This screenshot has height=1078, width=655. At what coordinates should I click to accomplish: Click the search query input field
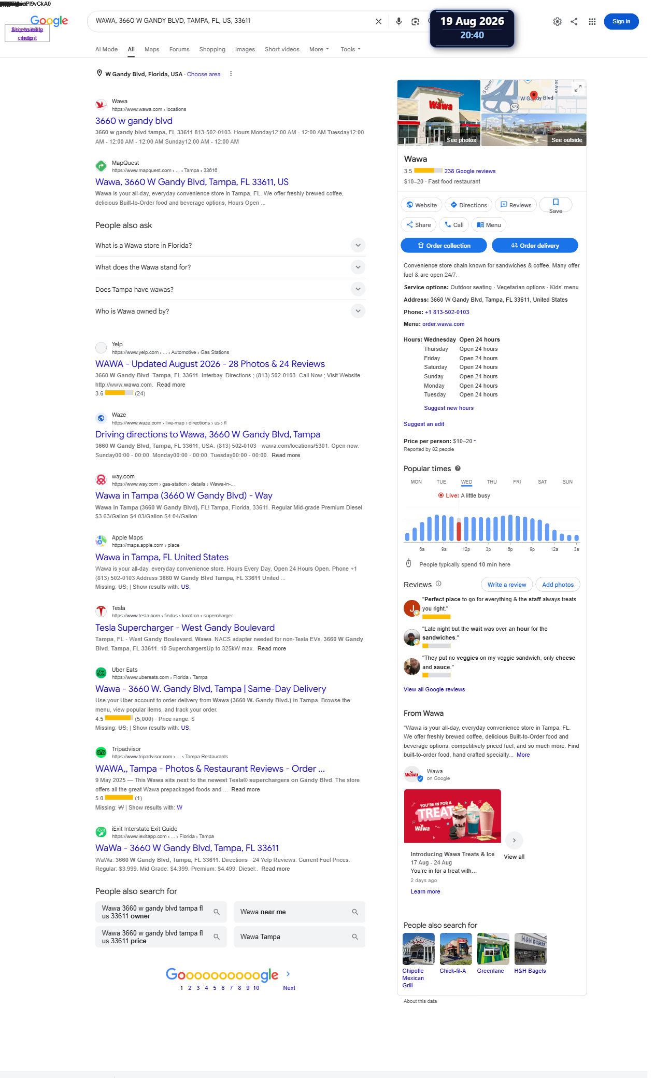tap(232, 21)
